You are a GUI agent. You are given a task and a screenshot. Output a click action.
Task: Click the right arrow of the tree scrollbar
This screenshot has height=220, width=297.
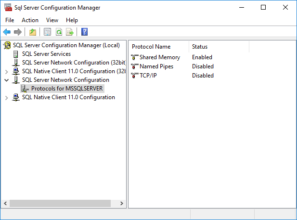coord(122,204)
